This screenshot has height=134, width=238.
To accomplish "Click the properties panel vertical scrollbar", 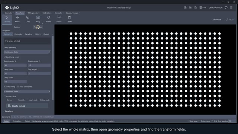I will [x=53, y=68].
